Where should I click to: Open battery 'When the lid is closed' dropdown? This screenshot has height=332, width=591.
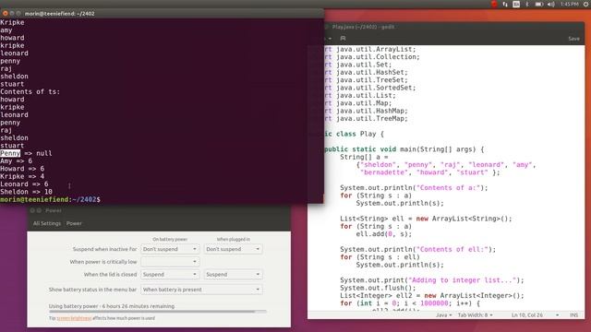pyautogui.click(x=170, y=275)
